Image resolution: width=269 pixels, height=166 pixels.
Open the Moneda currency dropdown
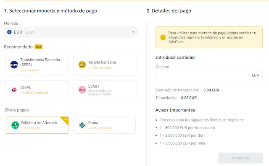pos(71,32)
